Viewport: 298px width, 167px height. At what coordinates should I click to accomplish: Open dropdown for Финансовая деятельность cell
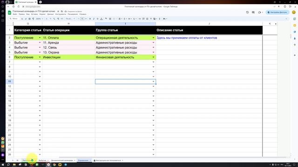[x=153, y=57]
